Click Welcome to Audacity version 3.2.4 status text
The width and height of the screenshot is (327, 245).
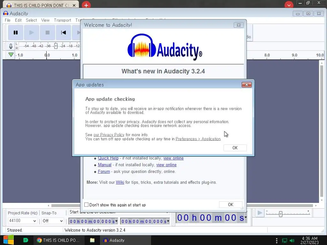click(95, 230)
